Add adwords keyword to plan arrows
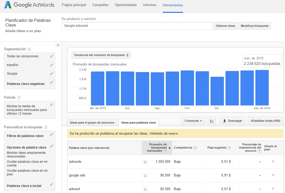The height and width of the screenshot is (193, 285). coord(273,161)
